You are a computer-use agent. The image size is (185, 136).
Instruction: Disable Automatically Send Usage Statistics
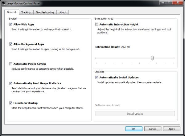(x=11, y=83)
